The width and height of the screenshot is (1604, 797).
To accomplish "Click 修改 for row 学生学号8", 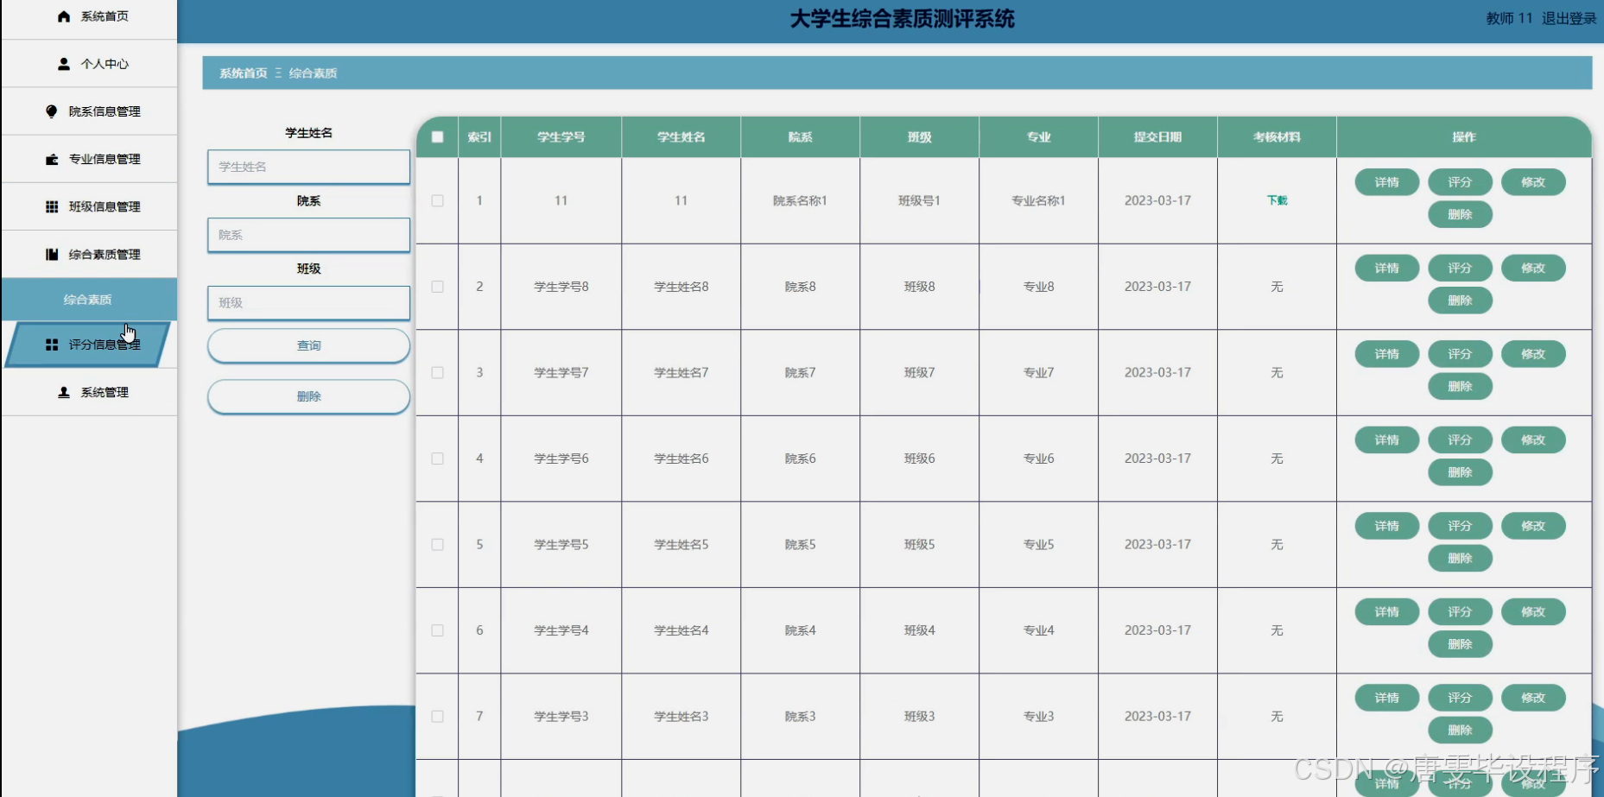I will (1533, 268).
